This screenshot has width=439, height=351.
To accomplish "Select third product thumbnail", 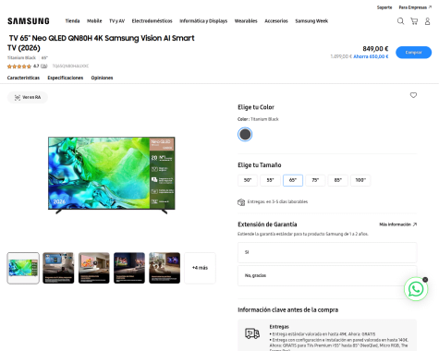I will pos(93,268).
